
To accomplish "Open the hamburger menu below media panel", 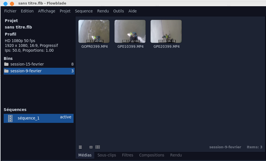I will pyautogui.click(x=80, y=147).
